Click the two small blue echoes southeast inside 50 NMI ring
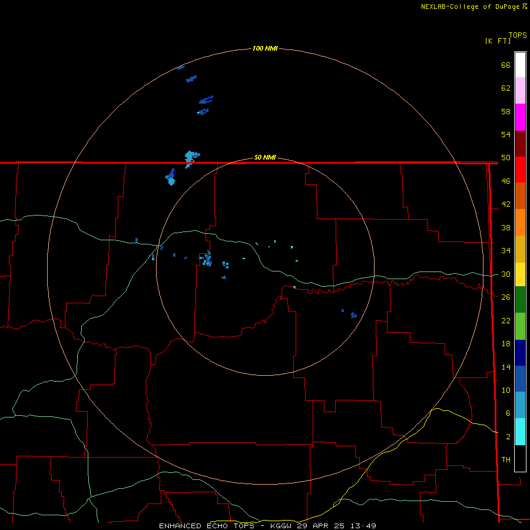This screenshot has width=530, height=530. tap(349, 313)
